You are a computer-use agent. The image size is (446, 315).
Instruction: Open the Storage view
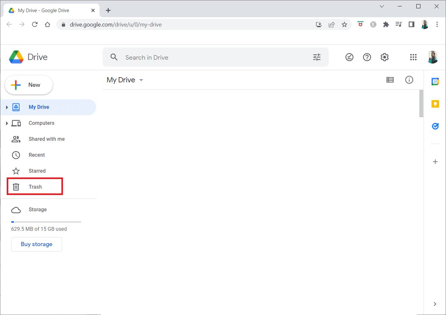coord(48,210)
